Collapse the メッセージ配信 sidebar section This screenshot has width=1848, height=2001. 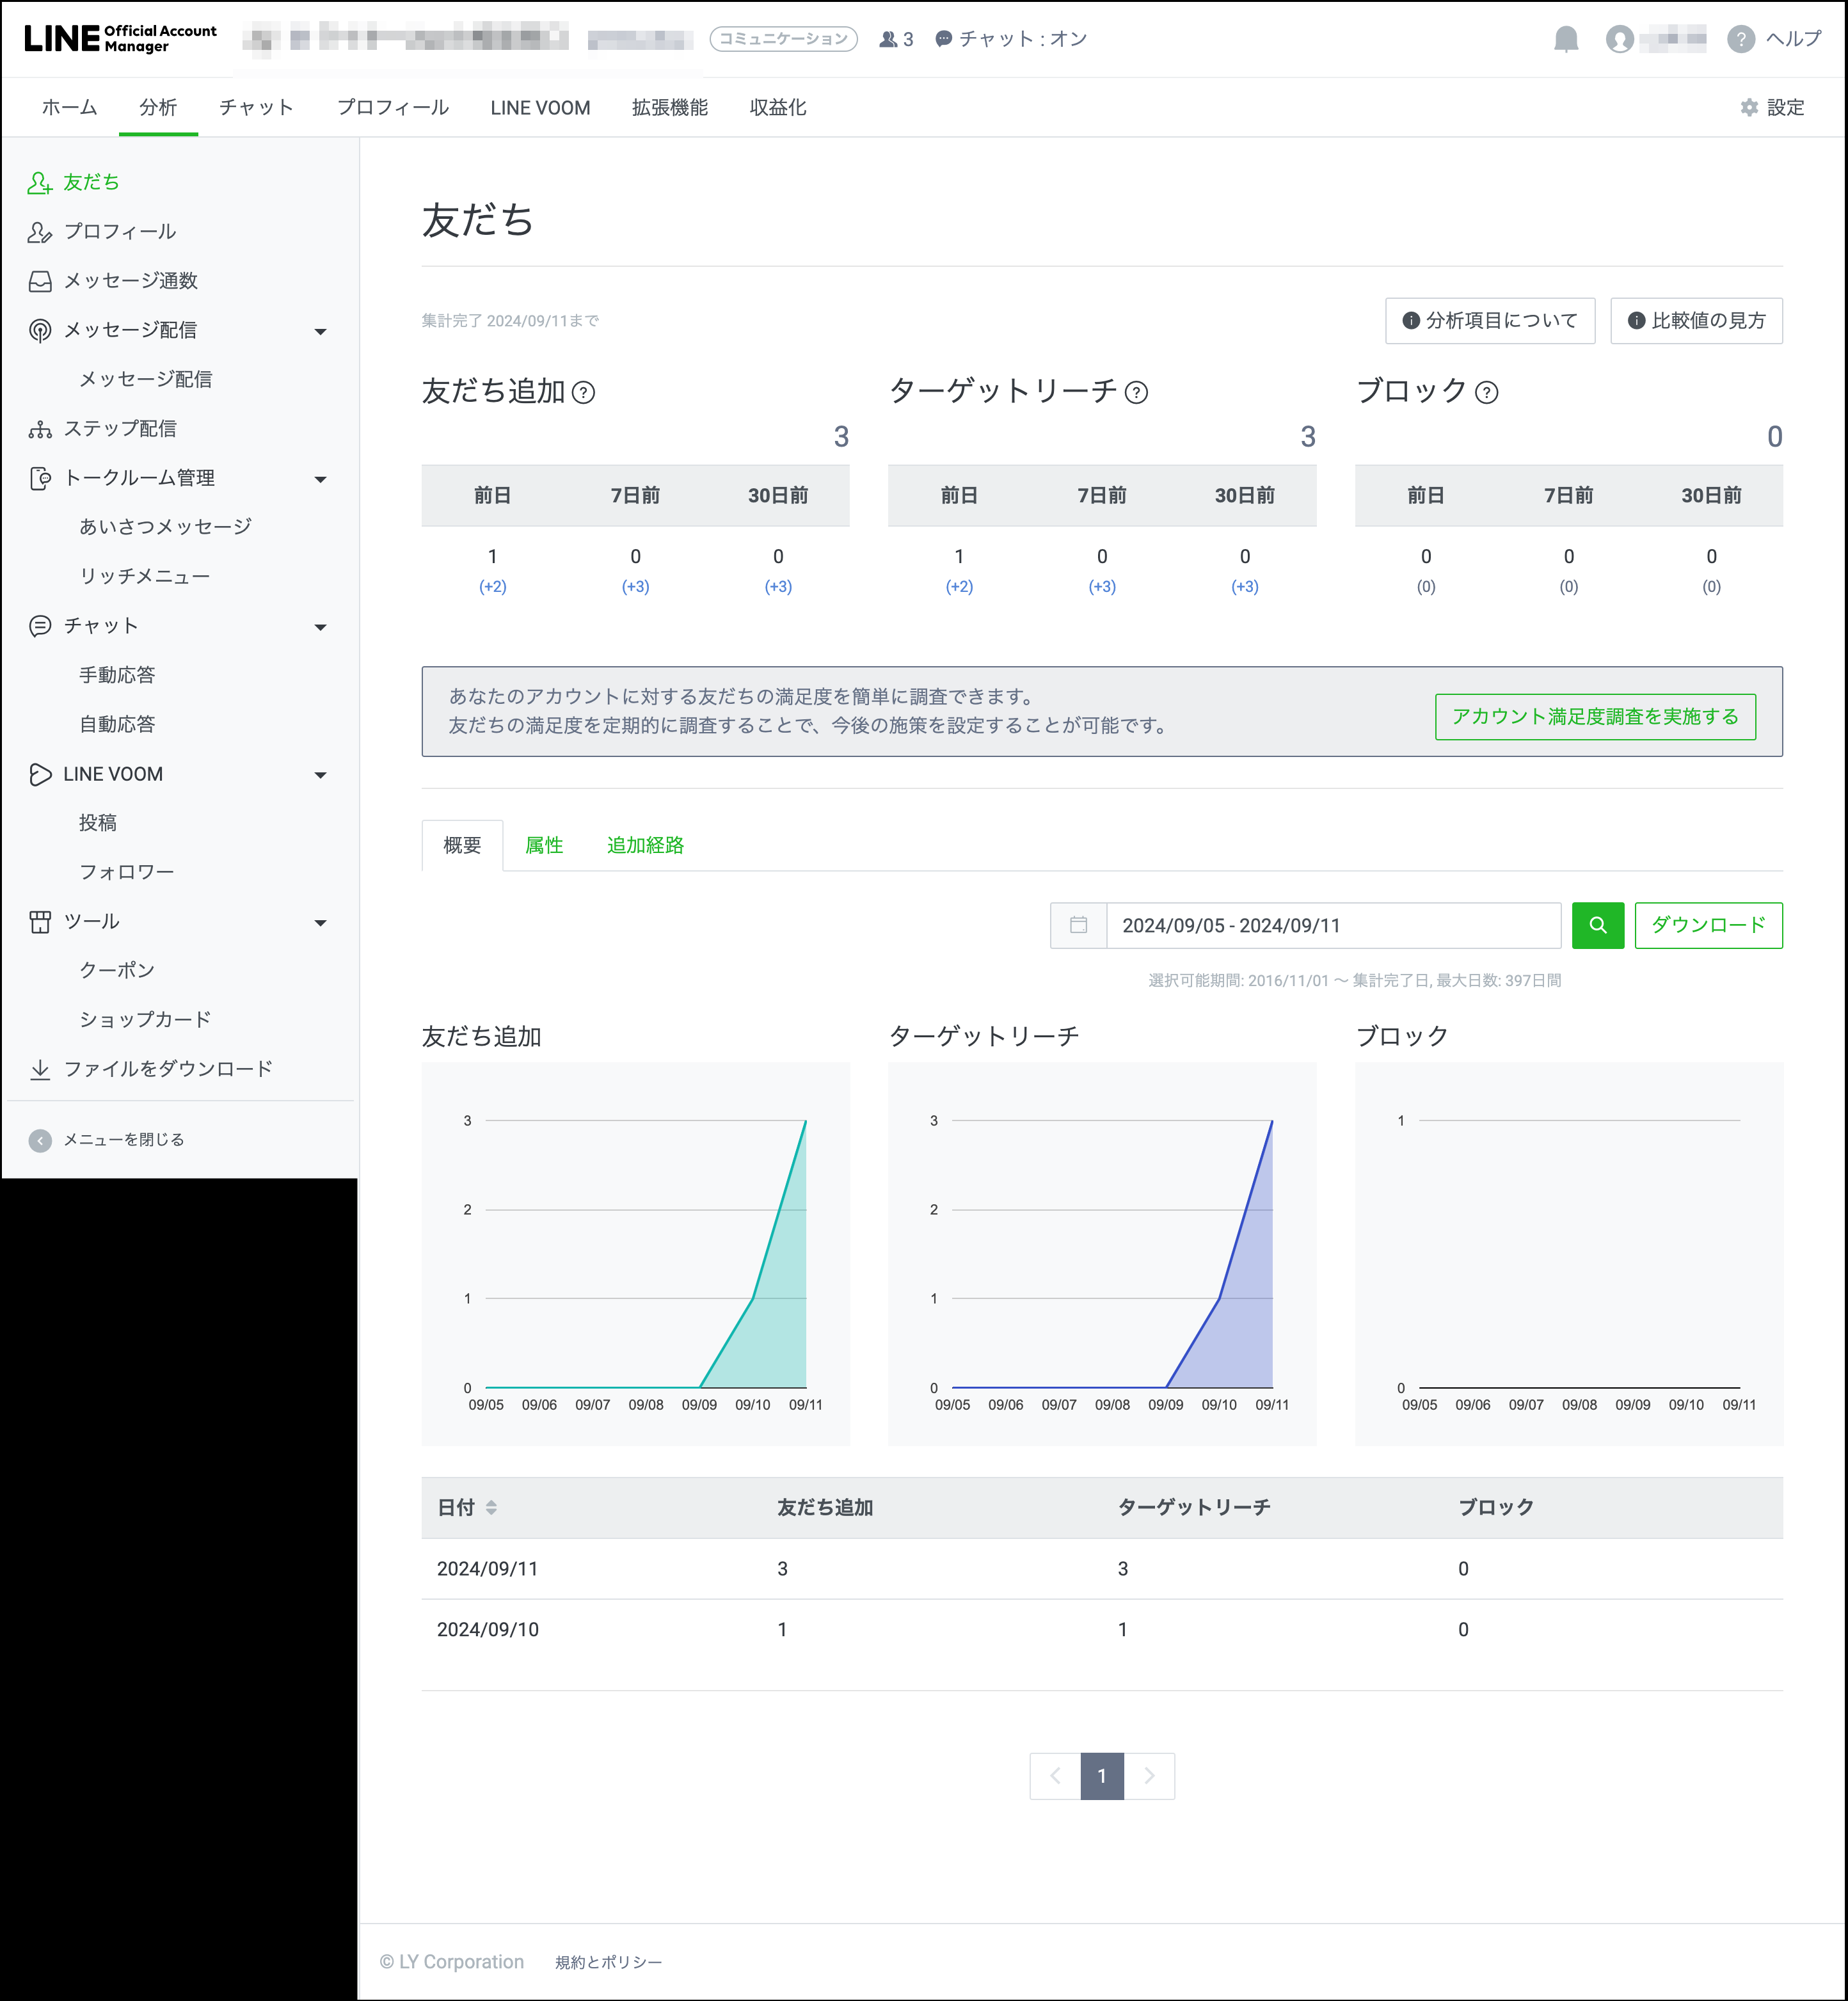pos(320,331)
